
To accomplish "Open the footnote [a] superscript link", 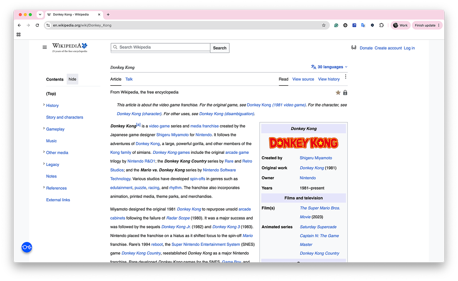I will (x=139, y=125).
